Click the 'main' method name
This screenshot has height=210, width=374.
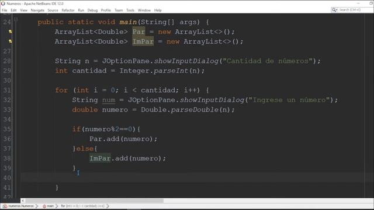pos(128,22)
